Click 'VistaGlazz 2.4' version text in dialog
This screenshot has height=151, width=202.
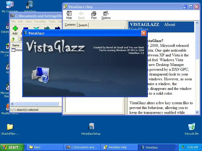[136, 53]
